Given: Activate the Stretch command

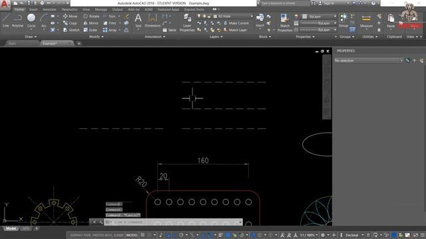Looking at the screenshot, I should [x=71, y=30].
